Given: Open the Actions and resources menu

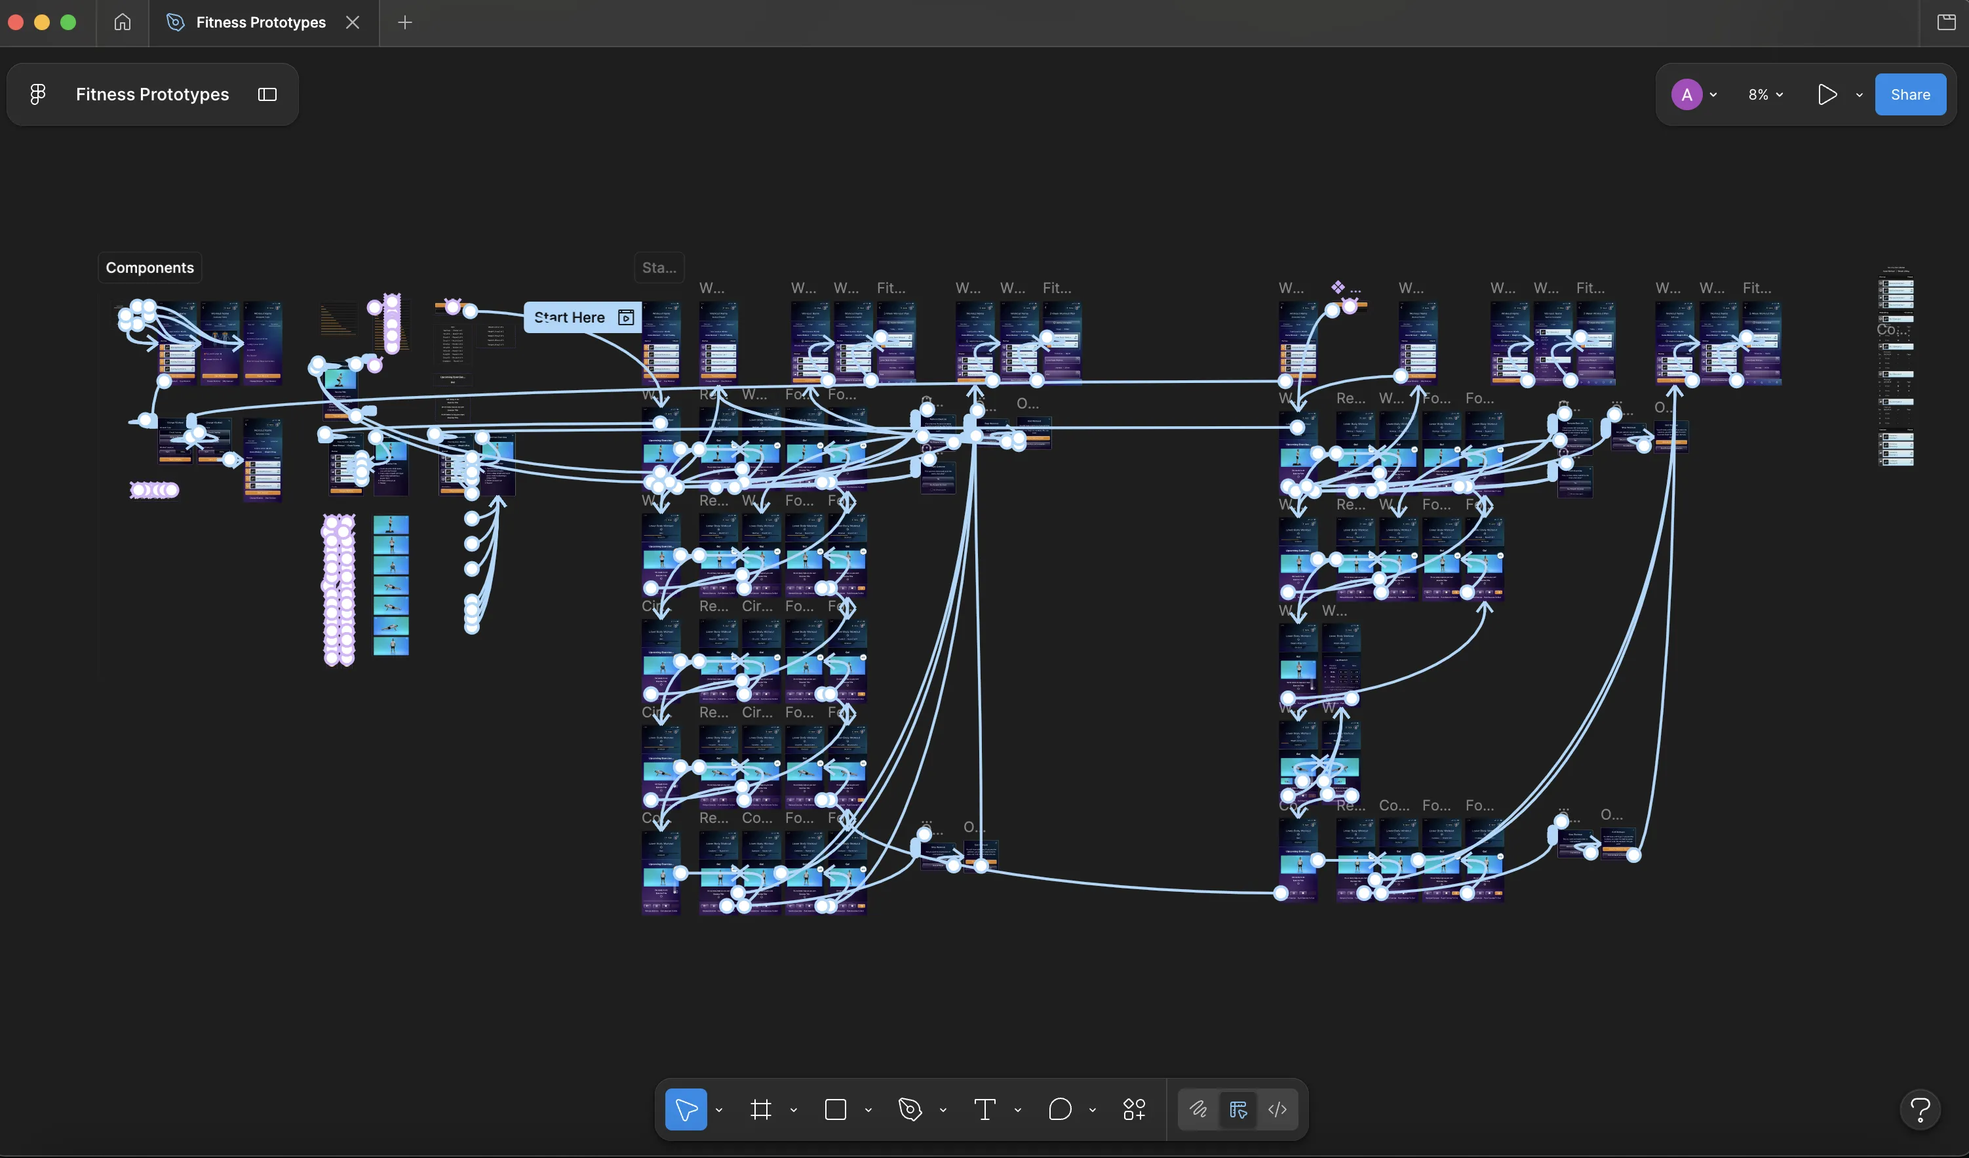Looking at the screenshot, I should click(x=1134, y=1109).
